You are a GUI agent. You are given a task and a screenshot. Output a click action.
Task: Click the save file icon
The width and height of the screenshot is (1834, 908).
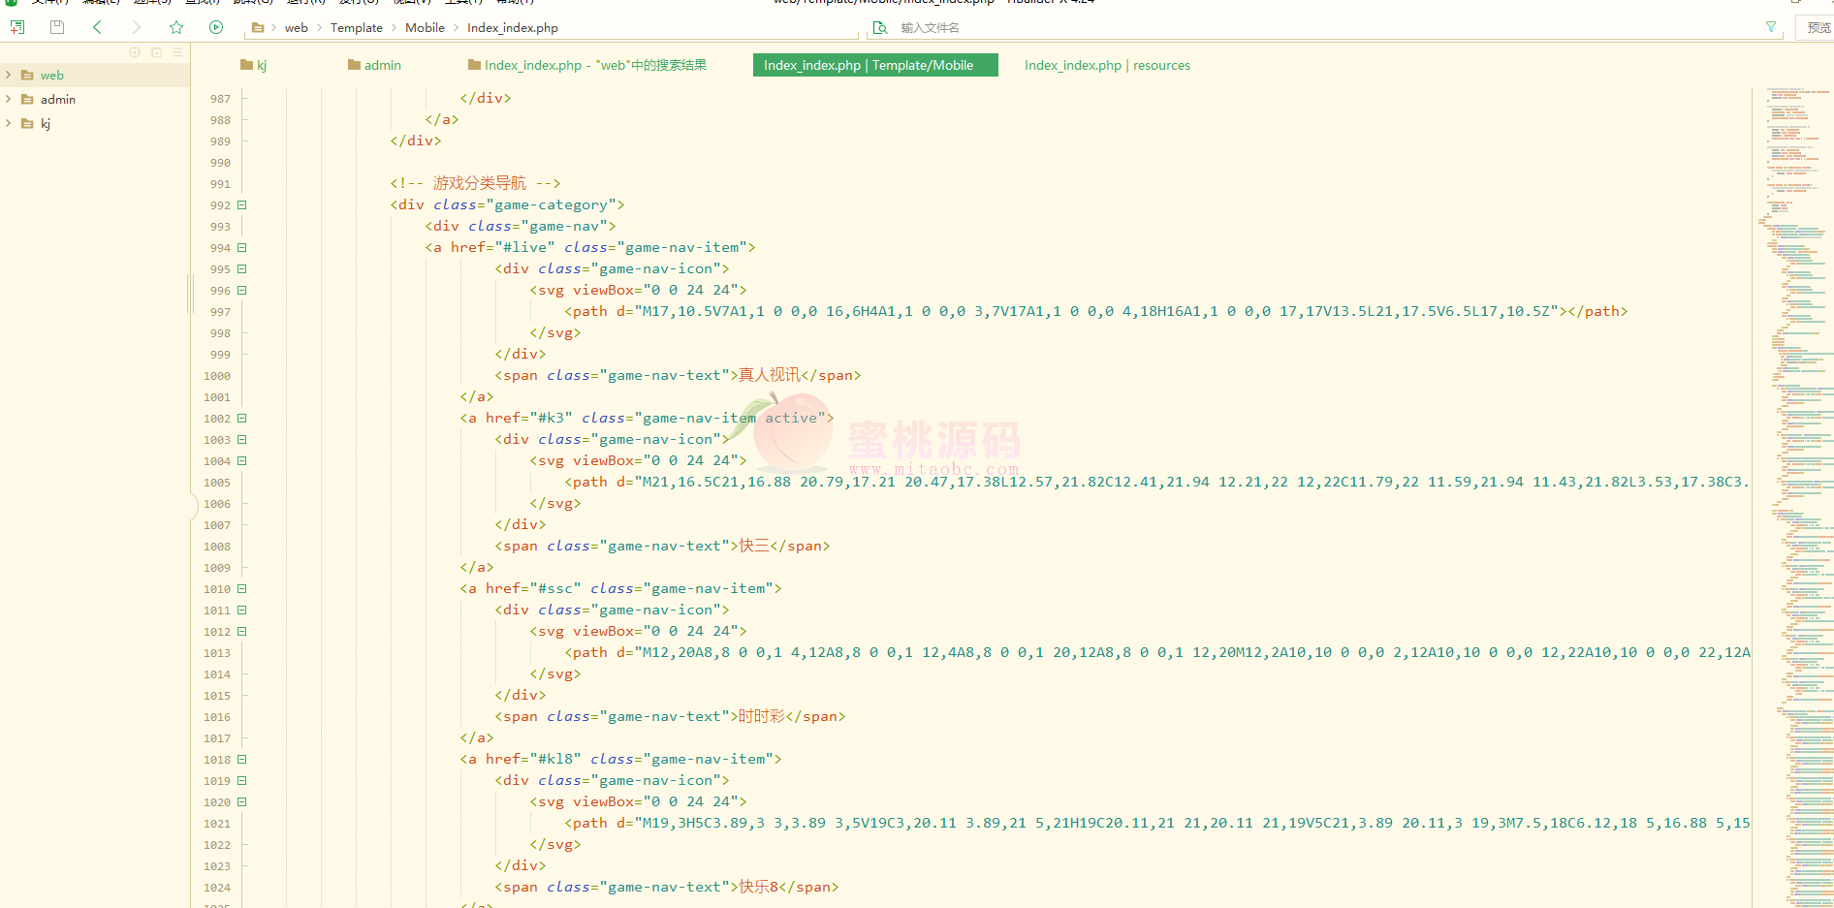pyautogui.click(x=57, y=27)
